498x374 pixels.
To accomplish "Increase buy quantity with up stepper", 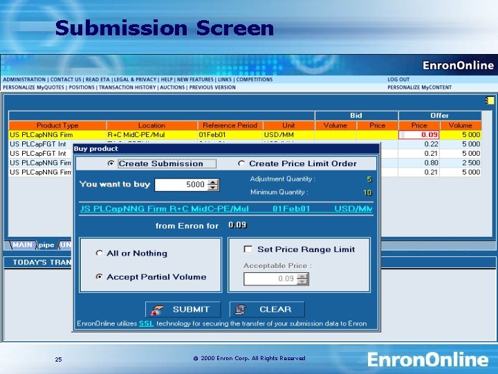I will point(213,182).
